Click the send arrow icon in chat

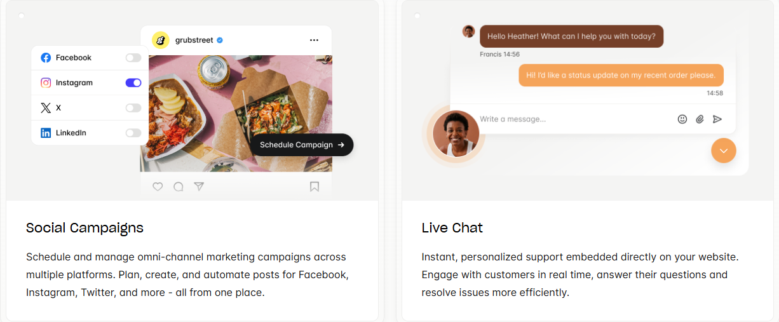point(717,119)
